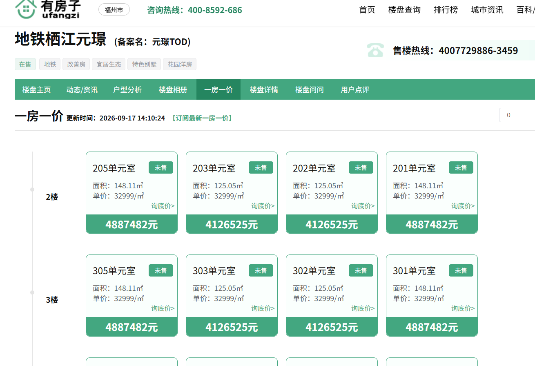
Task: Switch to the 楼盘相册 tab
Action: (x=173, y=89)
